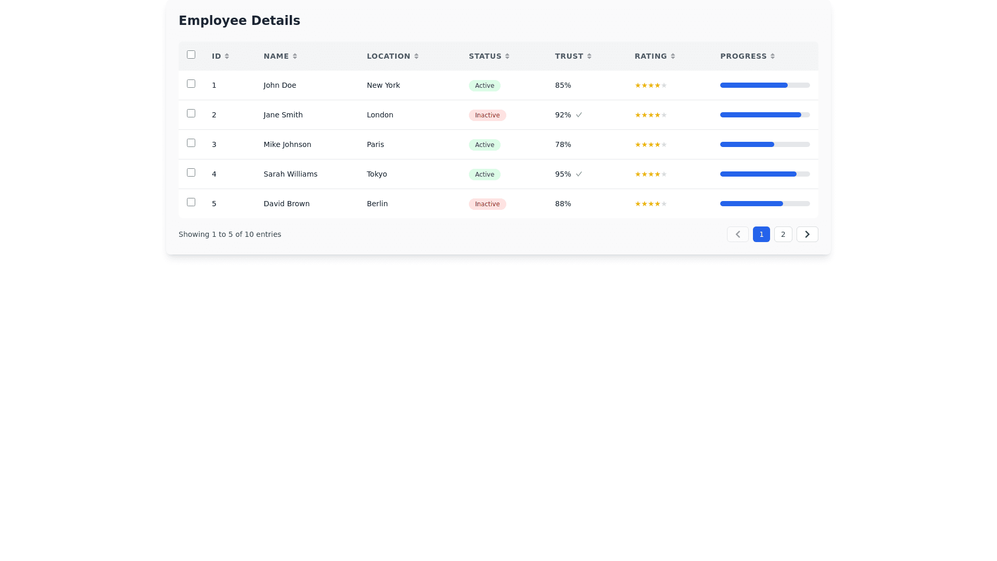The width and height of the screenshot is (997, 561).
Task: Click the verified checkmark beside 92% trust
Action: pos(578,115)
